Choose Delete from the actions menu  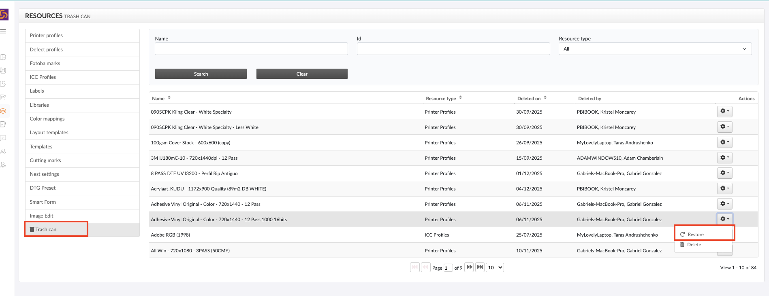click(694, 245)
